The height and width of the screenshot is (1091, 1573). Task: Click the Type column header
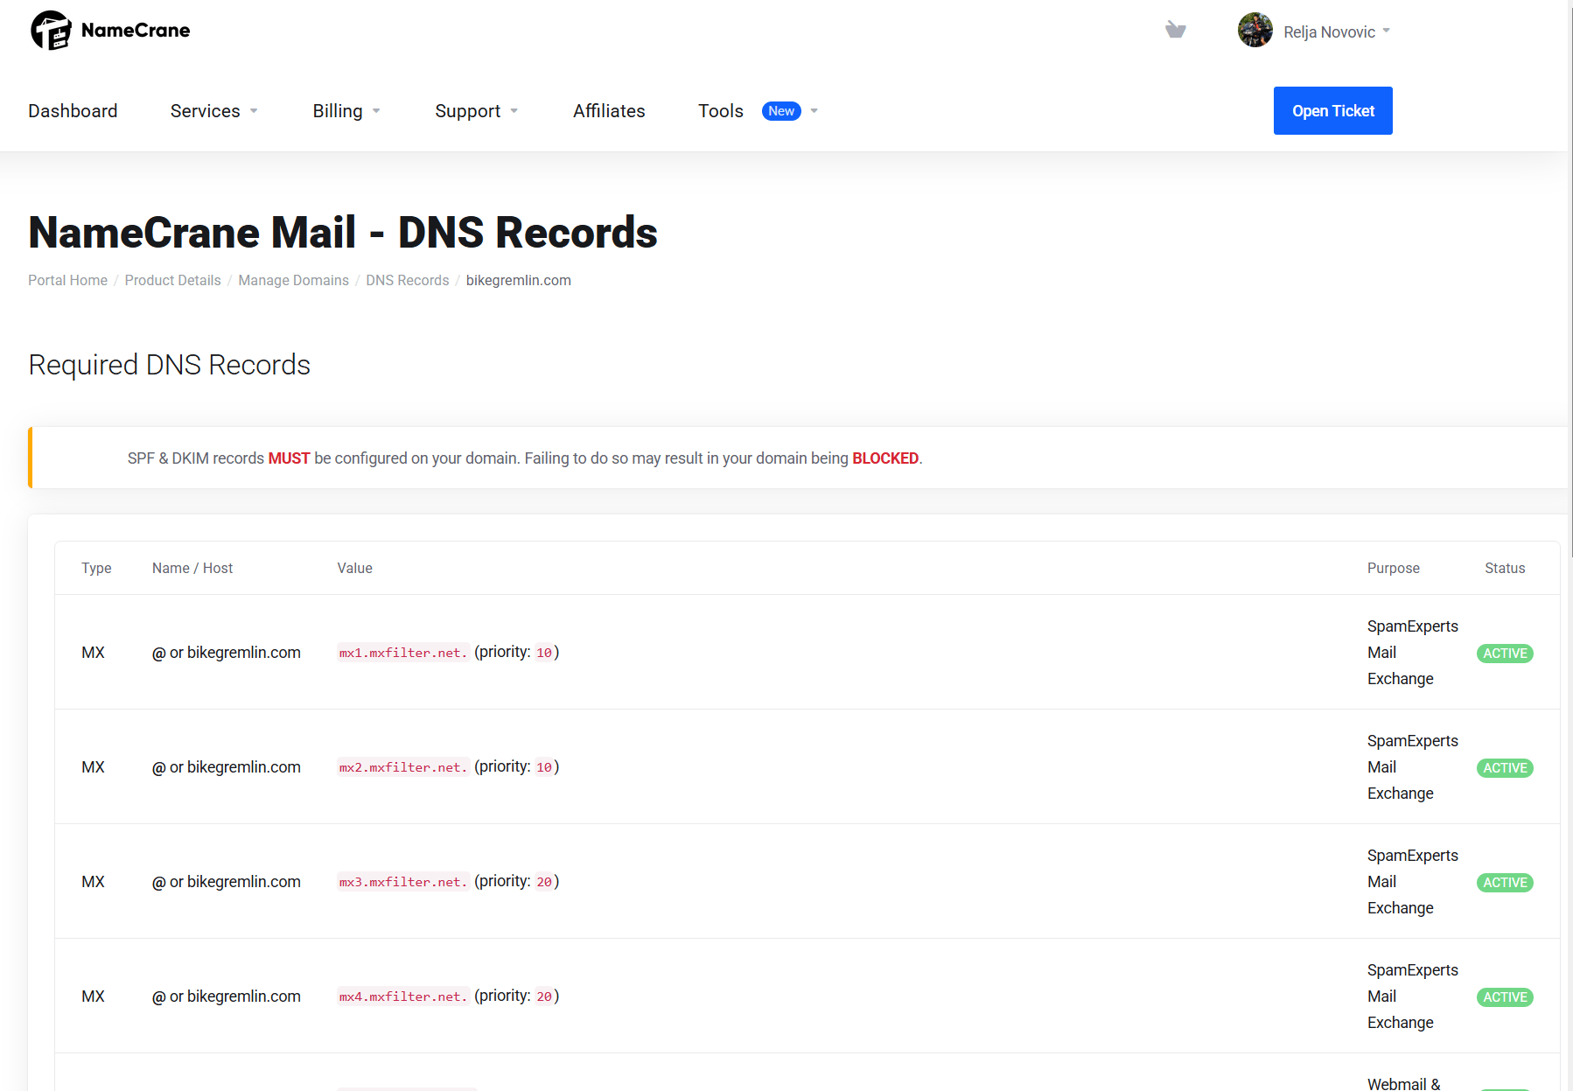[96, 568]
